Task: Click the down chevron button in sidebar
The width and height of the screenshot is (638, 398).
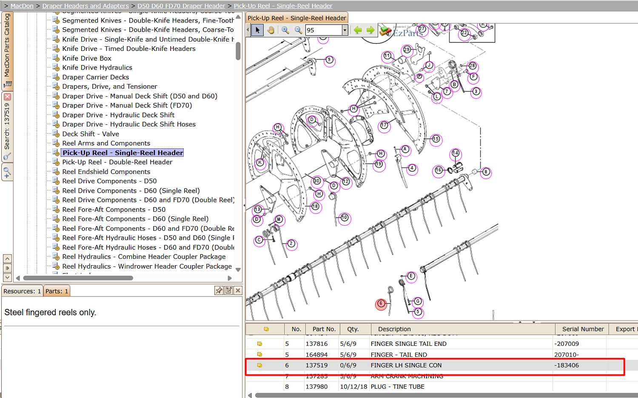Action: (x=7, y=277)
